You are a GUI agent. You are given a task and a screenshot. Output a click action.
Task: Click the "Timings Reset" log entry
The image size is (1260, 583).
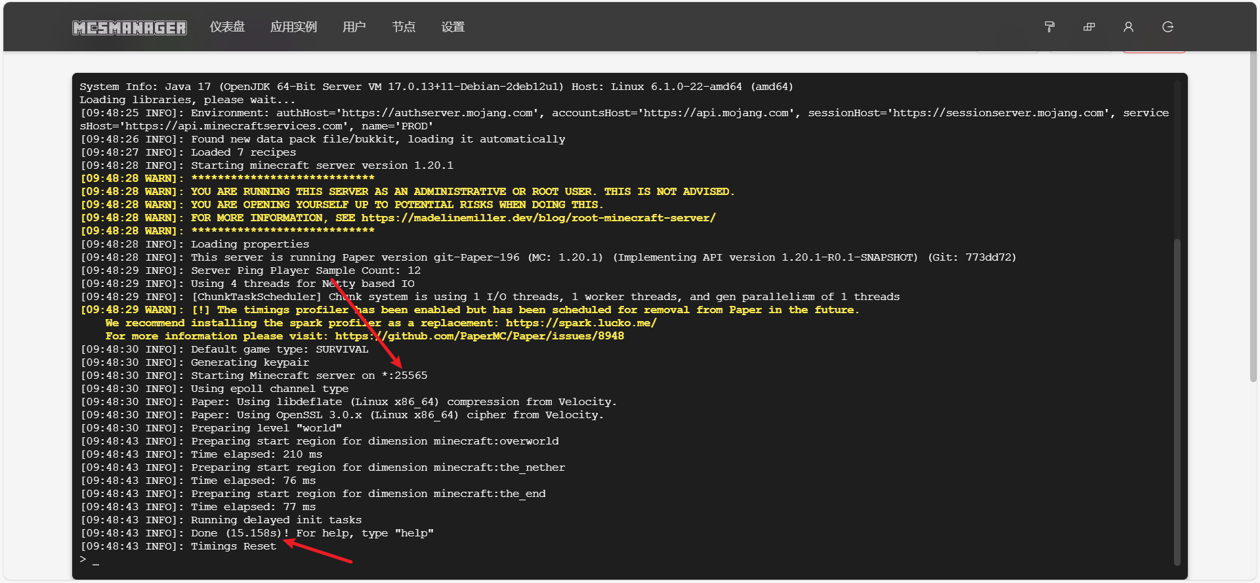point(233,546)
